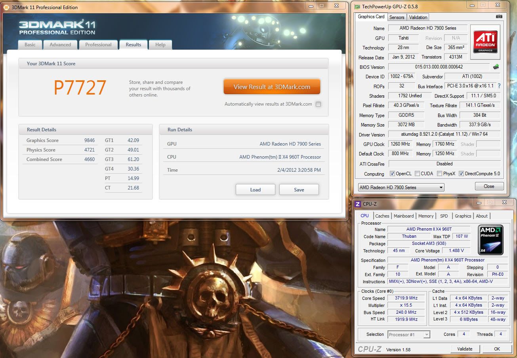Click the ATI CrossFire Disabled field

444,164
